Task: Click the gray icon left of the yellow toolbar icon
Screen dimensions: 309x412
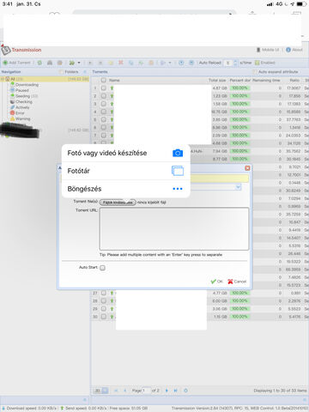Action: point(100,63)
